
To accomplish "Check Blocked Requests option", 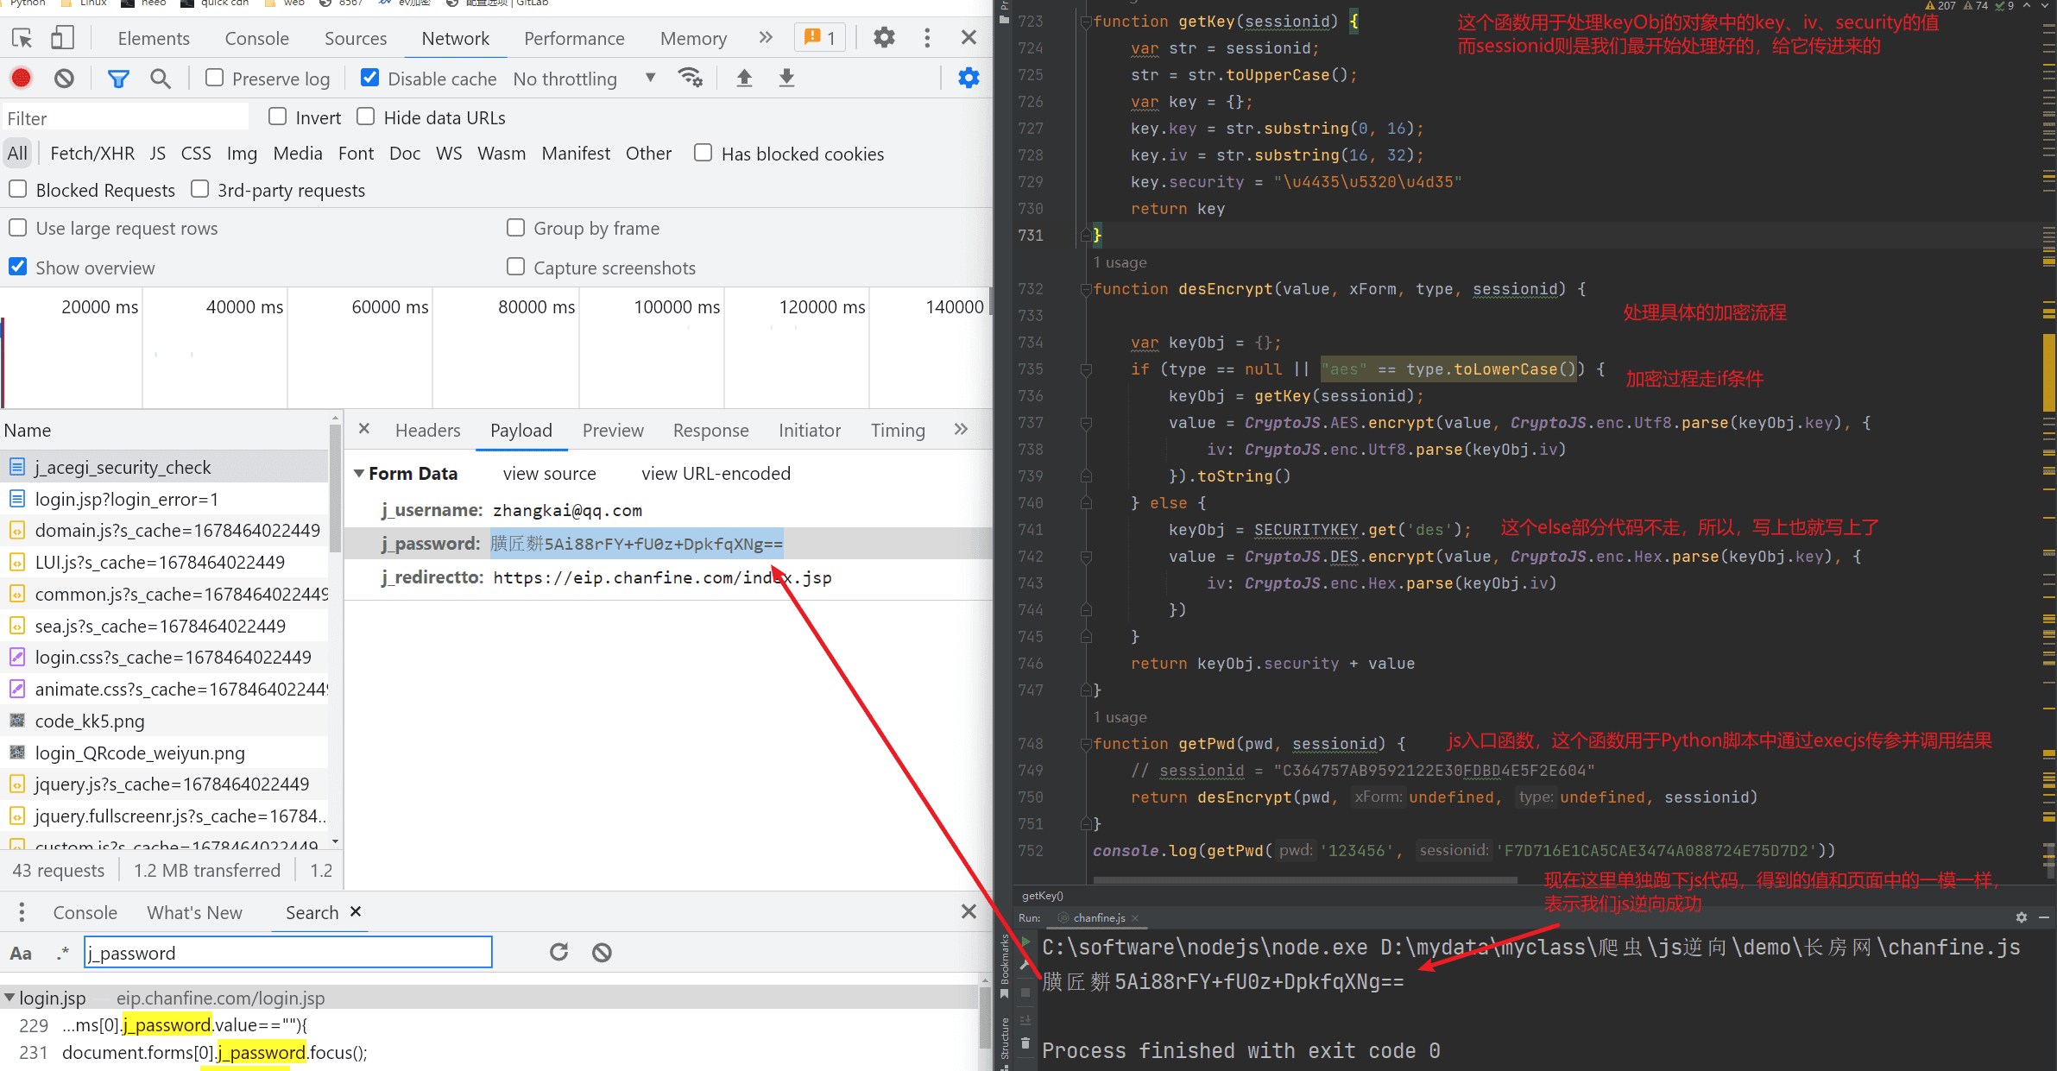I will point(17,189).
